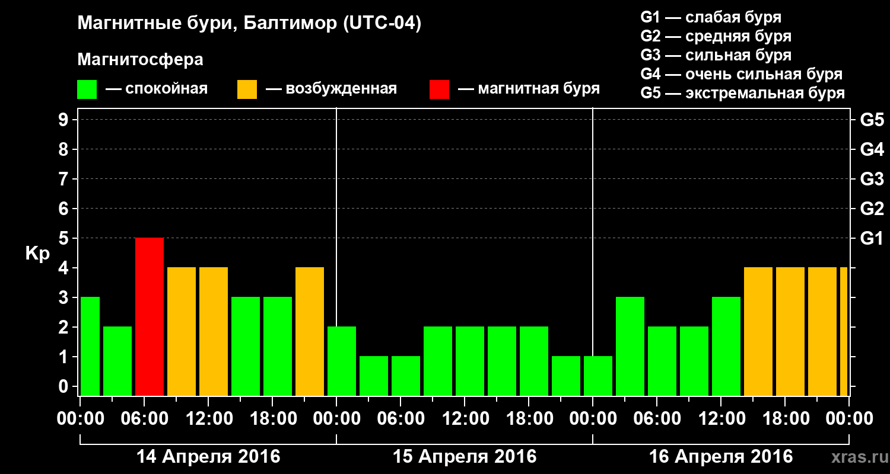Click the red 'магнитная буря' legend swatch
The width and height of the screenshot is (890, 474).
[439, 89]
